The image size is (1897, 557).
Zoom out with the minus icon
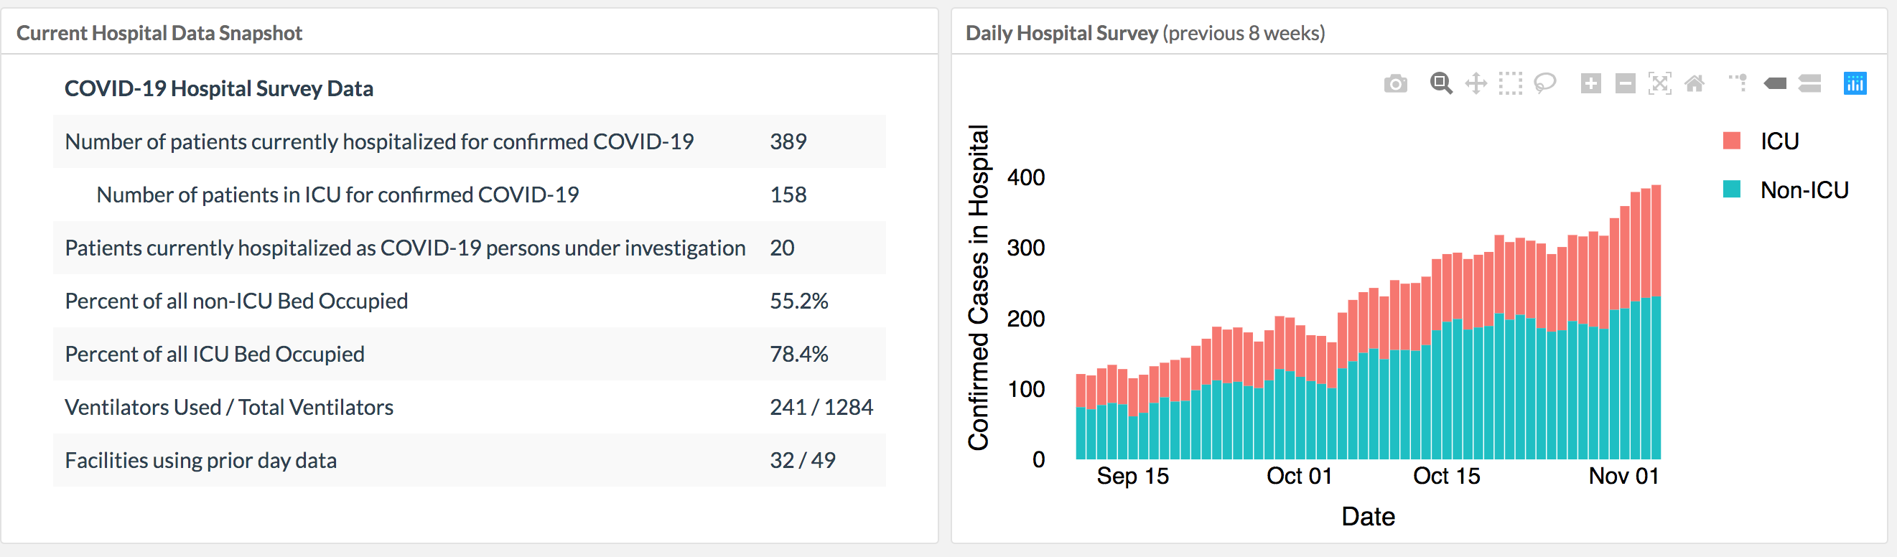coord(1626,84)
